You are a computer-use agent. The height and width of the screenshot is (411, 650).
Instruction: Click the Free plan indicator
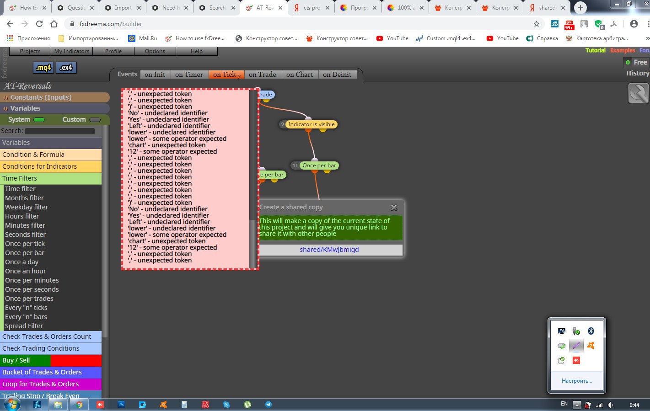point(637,62)
